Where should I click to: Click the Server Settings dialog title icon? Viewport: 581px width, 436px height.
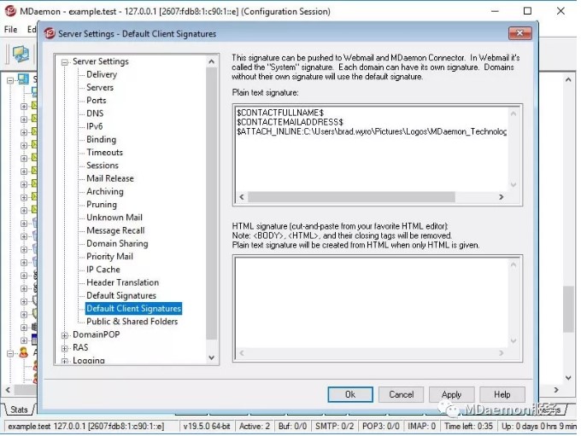coord(50,33)
